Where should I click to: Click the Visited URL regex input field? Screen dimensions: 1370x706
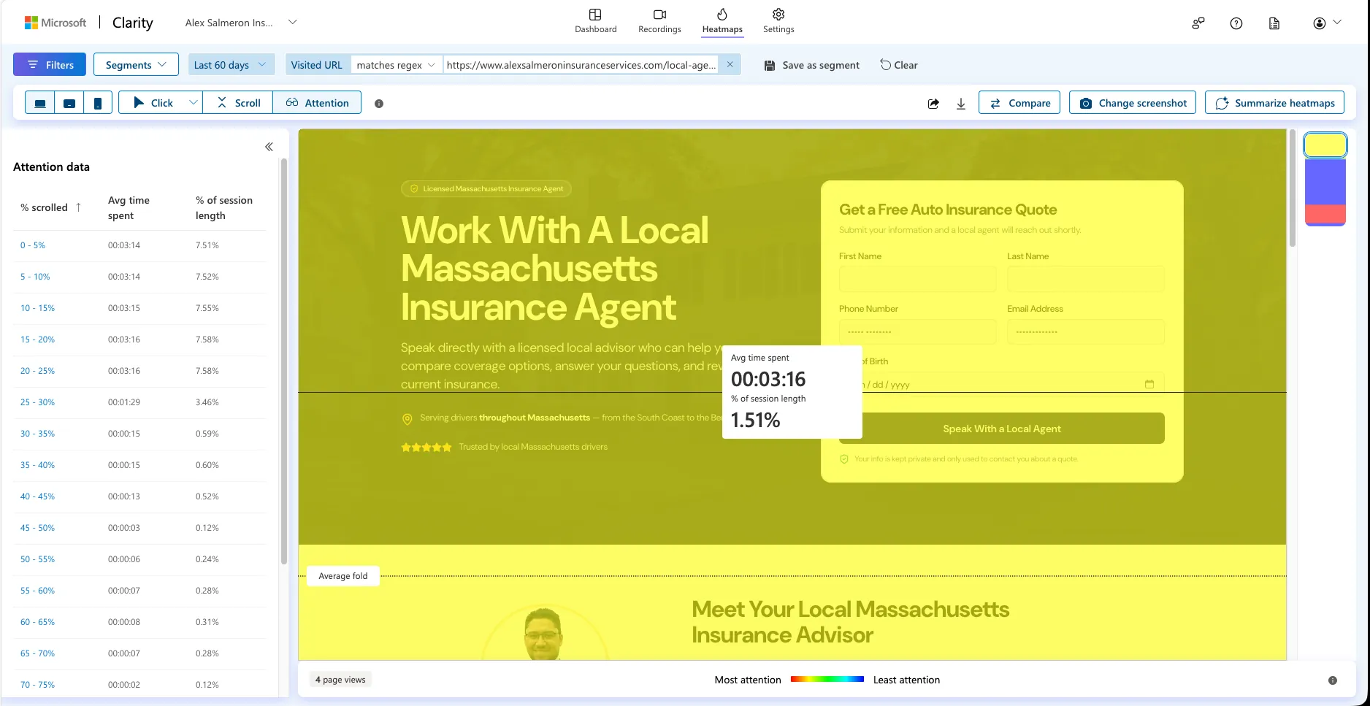(581, 65)
